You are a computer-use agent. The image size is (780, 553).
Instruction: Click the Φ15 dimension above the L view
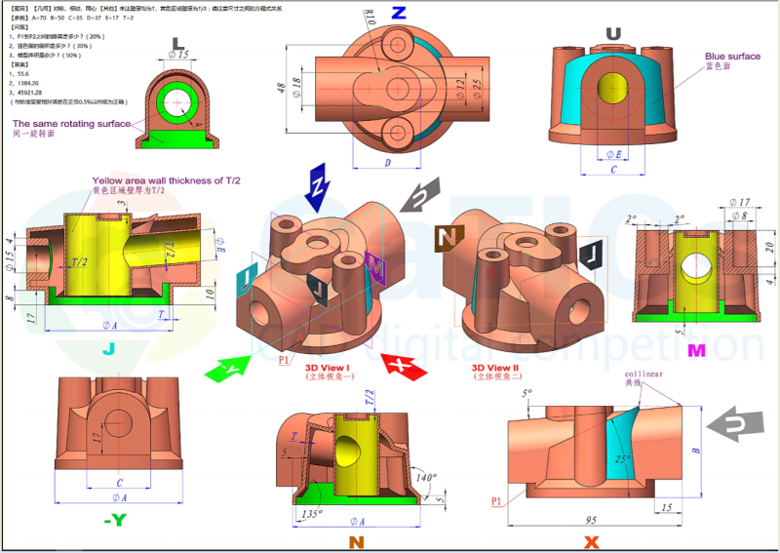178,54
